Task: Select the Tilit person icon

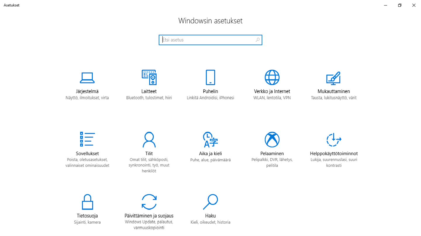Action: (x=149, y=140)
